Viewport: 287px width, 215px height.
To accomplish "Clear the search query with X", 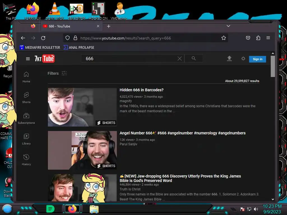I will click(x=180, y=59).
